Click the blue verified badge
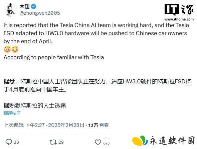Screen dimensions: 197x149 click(x=33, y=7)
